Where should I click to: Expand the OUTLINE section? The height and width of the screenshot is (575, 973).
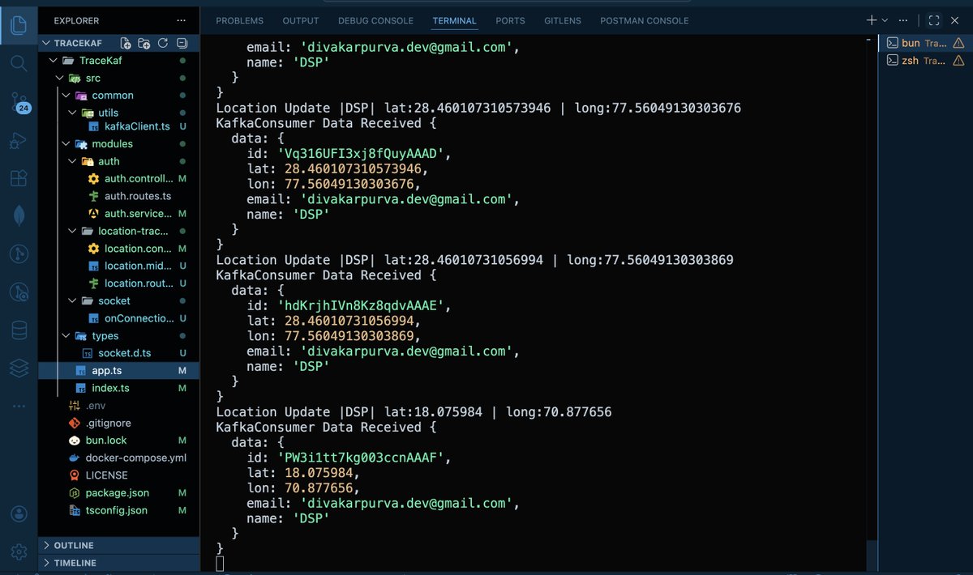(x=118, y=546)
